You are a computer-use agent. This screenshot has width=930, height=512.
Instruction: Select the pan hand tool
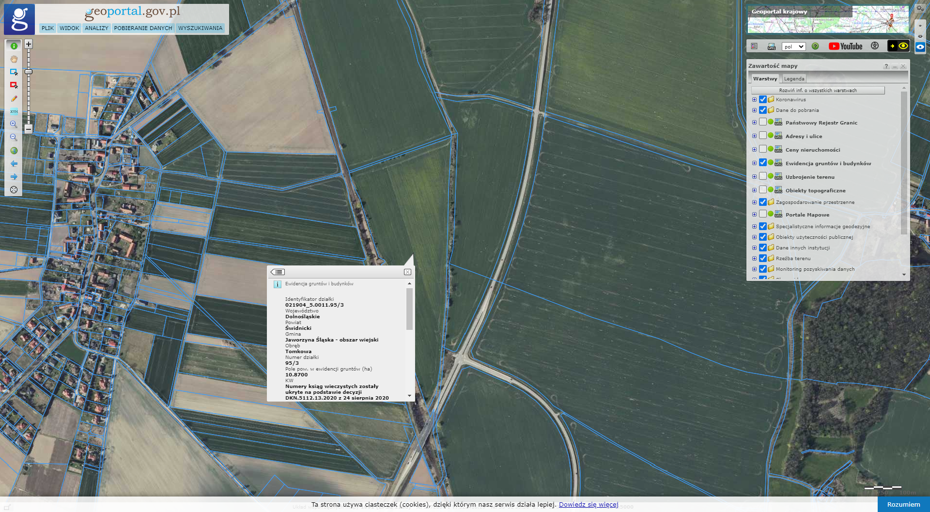(x=14, y=59)
